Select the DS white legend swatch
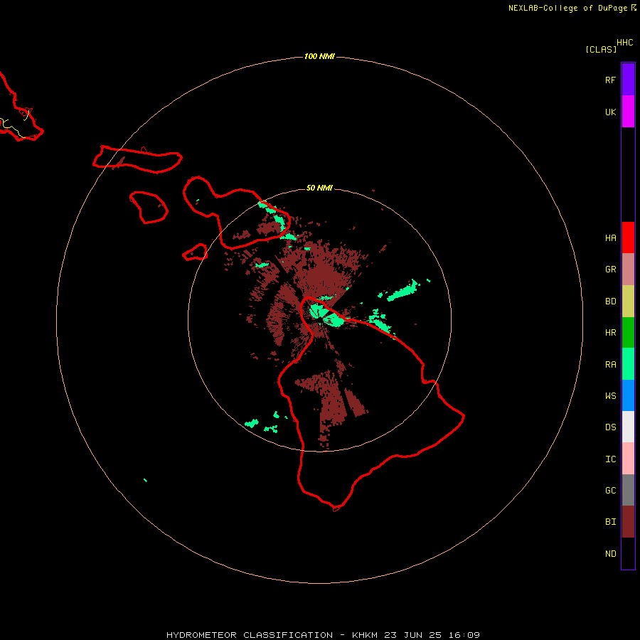The width and height of the screenshot is (640, 640). pyautogui.click(x=628, y=427)
